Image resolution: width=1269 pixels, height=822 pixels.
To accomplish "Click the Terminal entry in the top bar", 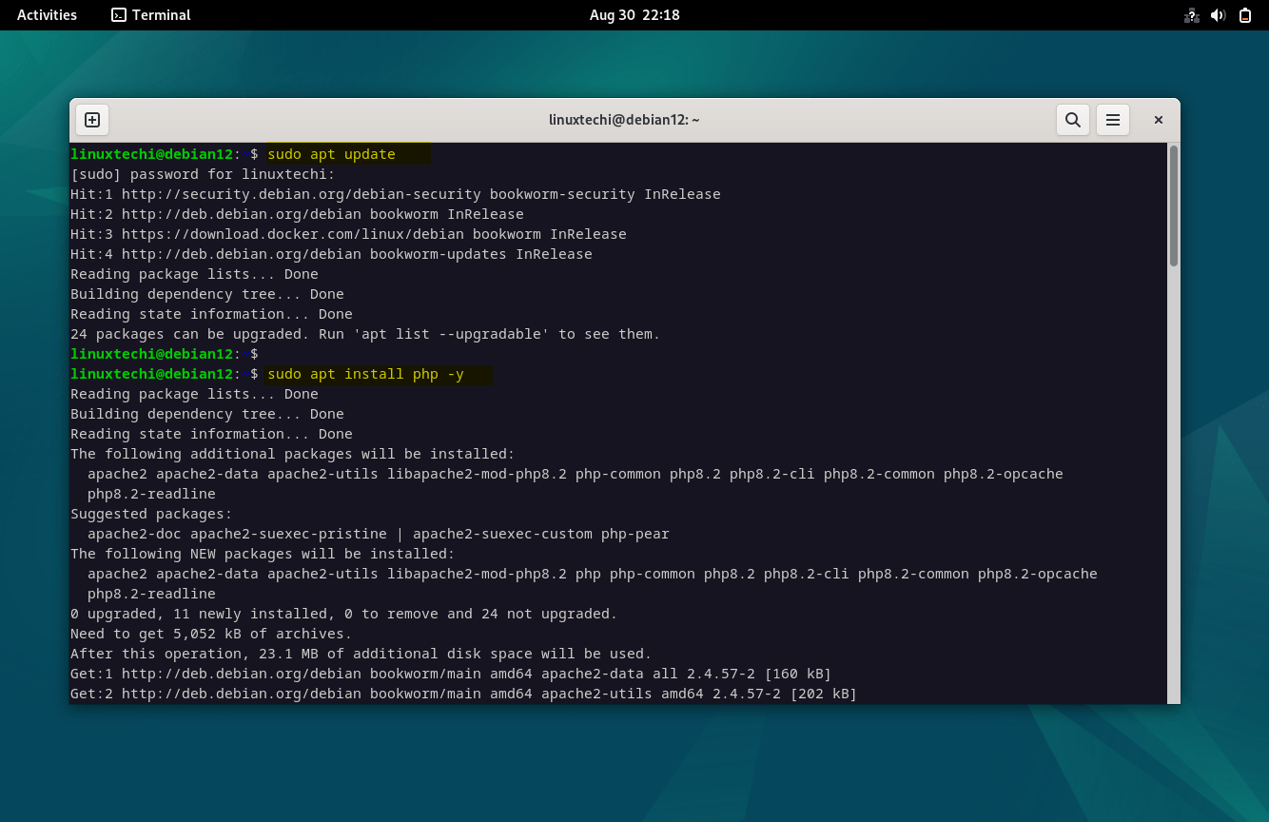I will [x=150, y=14].
